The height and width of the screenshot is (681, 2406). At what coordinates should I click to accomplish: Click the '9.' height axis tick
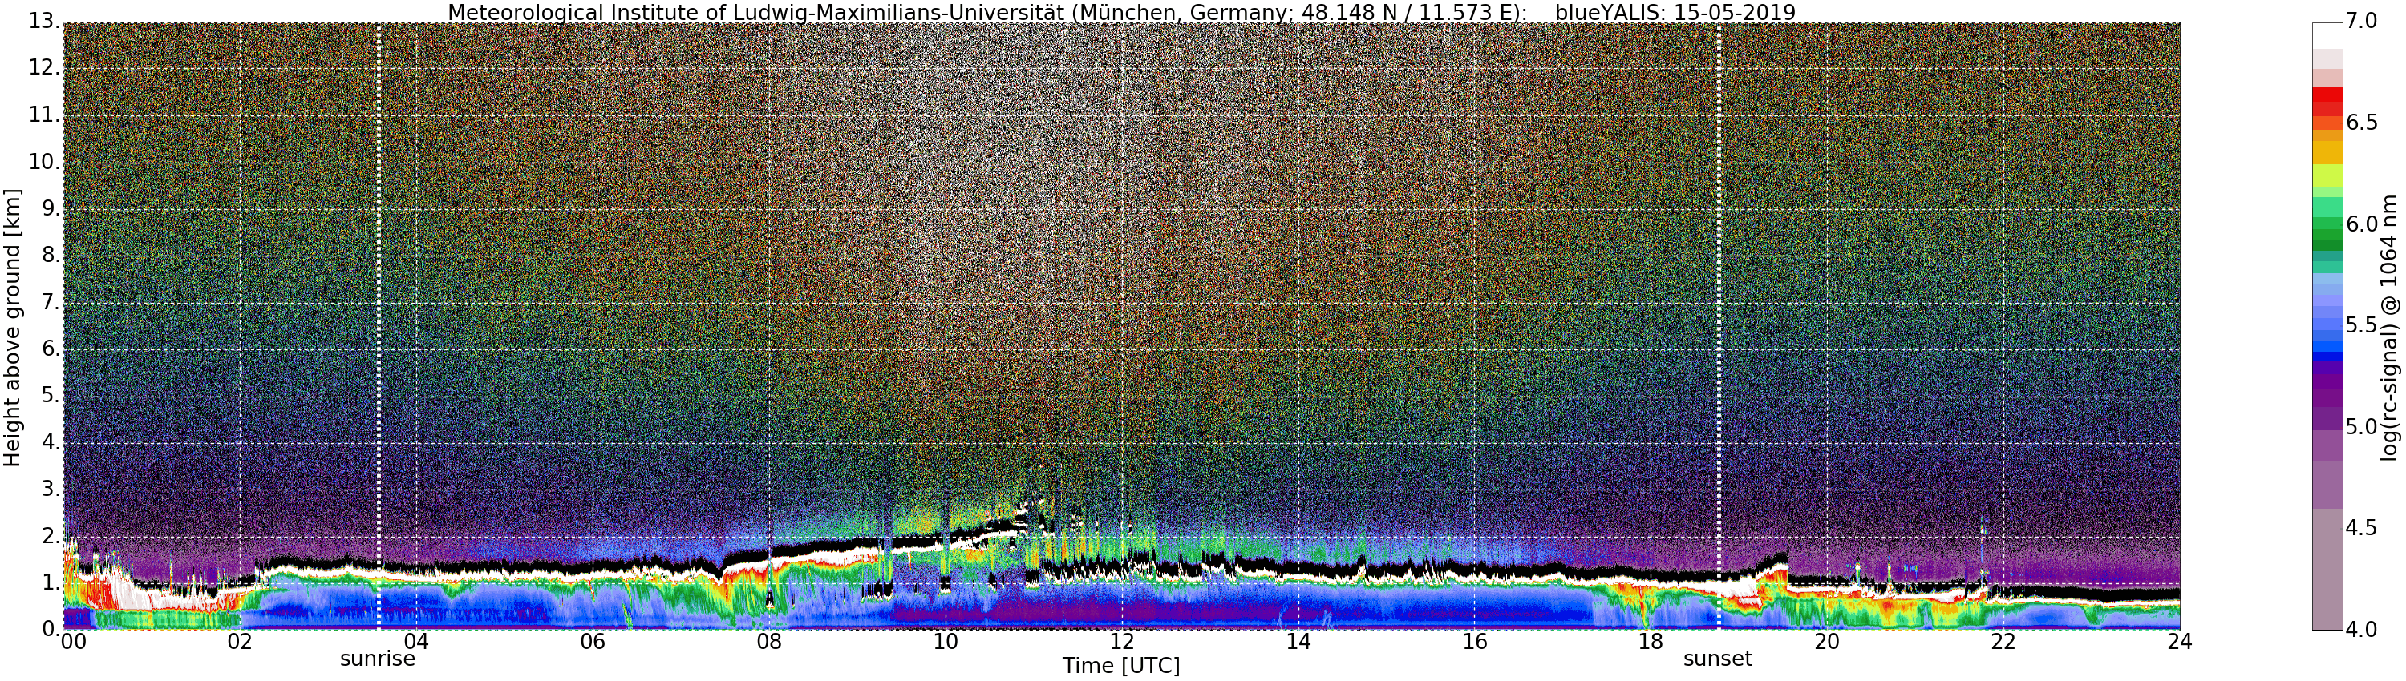point(50,208)
